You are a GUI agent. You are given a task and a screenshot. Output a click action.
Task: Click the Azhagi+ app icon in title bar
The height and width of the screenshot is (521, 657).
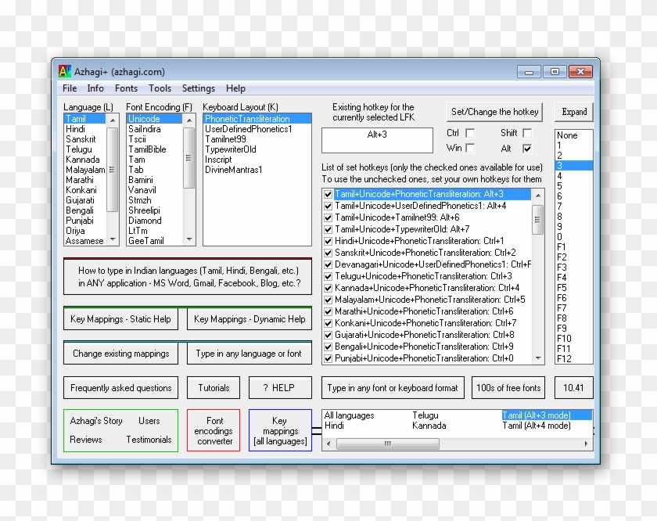click(x=65, y=71)
